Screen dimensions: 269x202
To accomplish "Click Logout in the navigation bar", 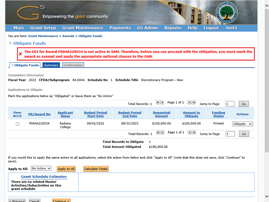I will click(211, 28).
